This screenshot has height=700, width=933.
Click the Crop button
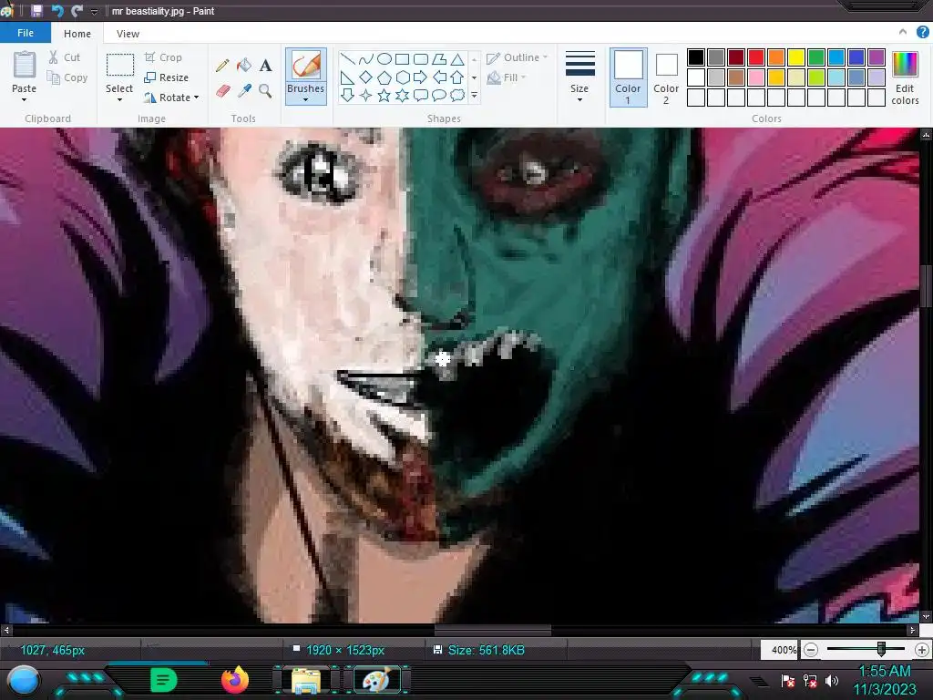(163, 57)
